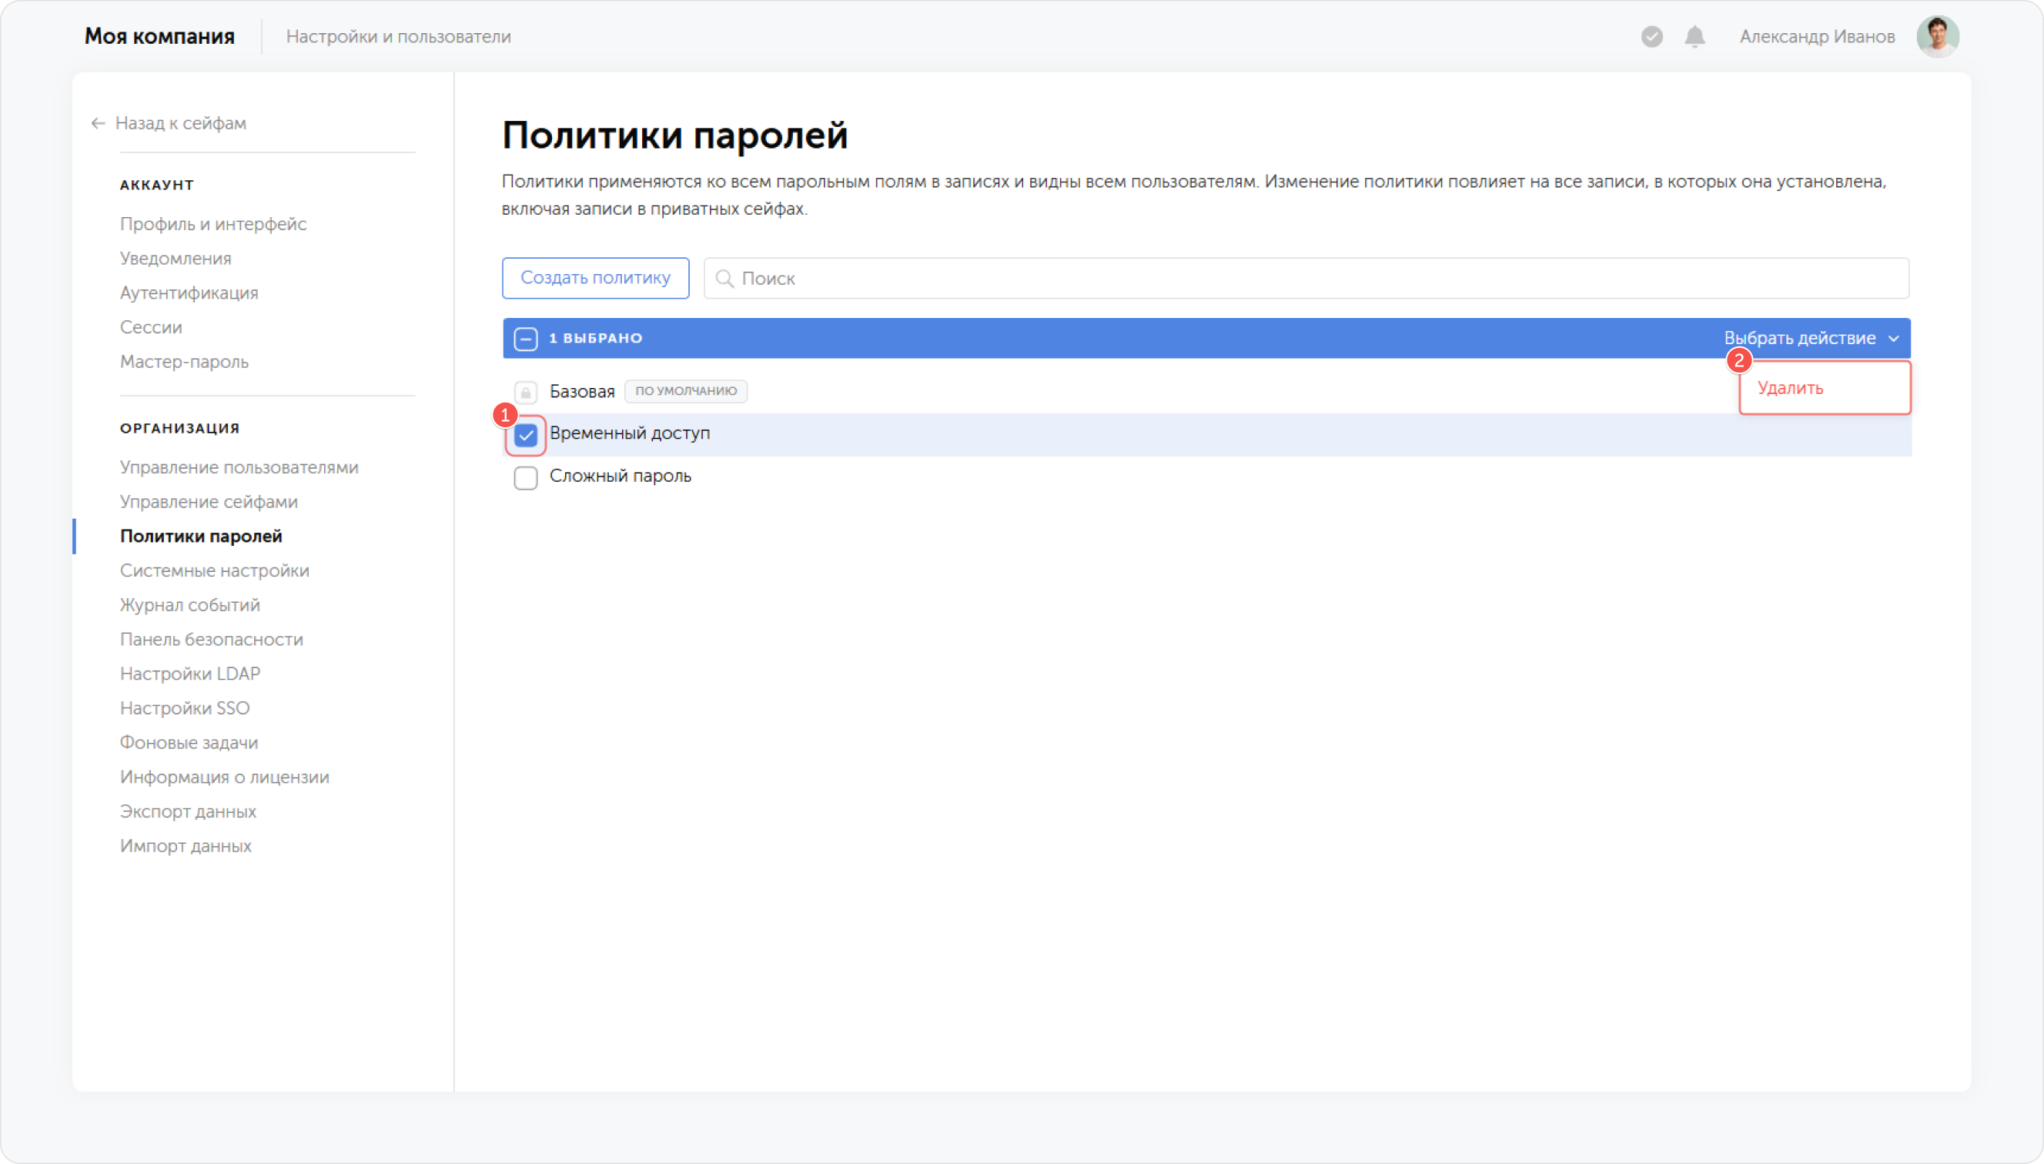Viewport: 2044px width, 1164px height.
Task: Click the search magnifier icon
Action: pyautogui.click(x=724, y=278)
